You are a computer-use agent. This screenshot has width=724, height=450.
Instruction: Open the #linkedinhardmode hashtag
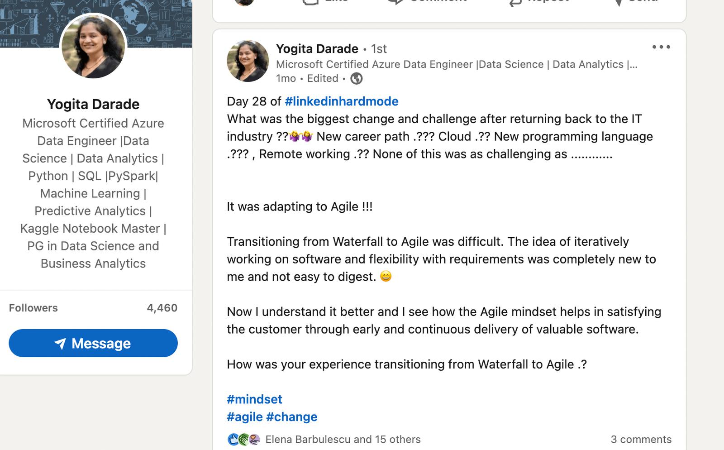click(341, 101)
